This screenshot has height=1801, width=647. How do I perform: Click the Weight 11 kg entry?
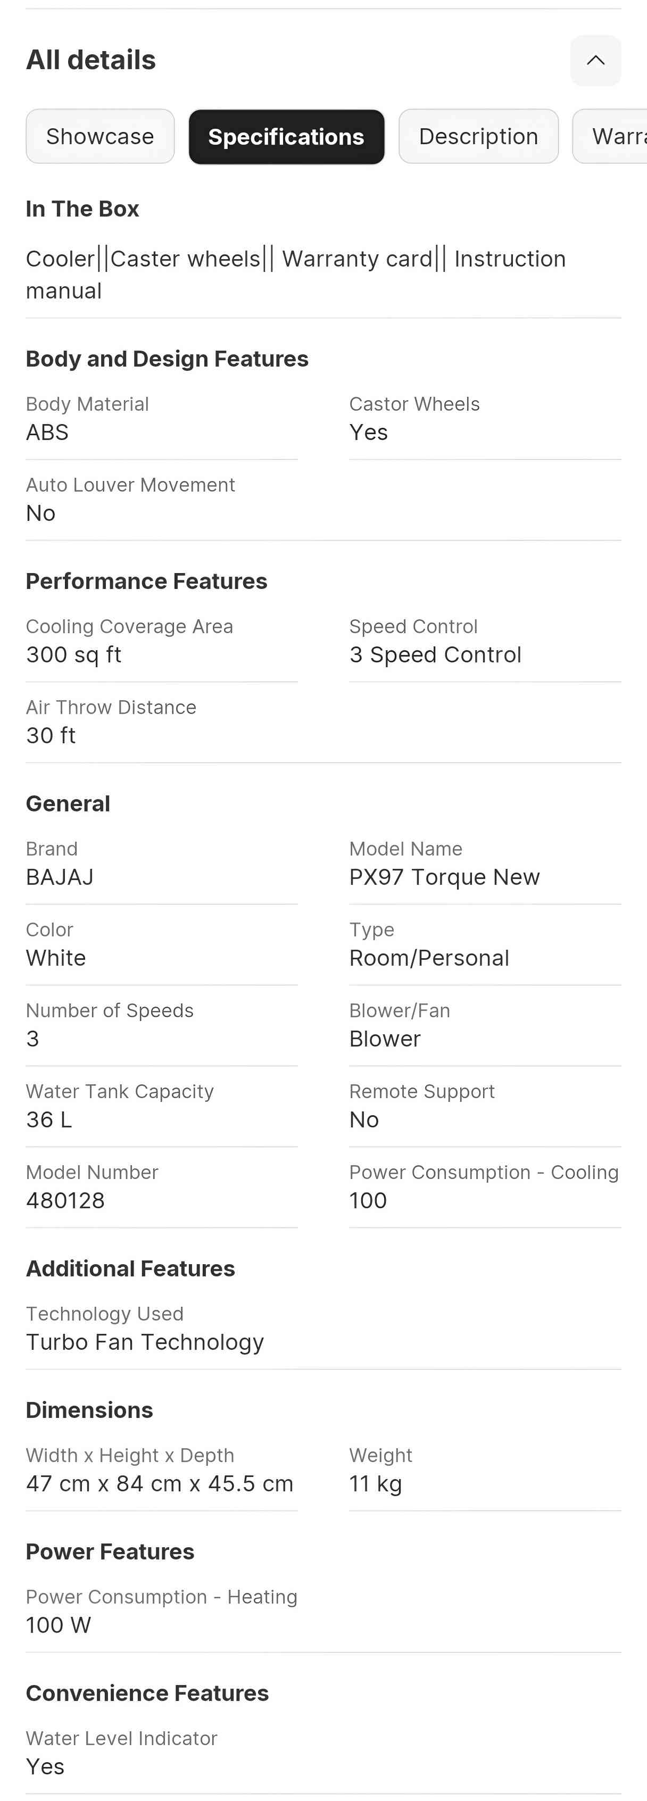[485, 1470]
